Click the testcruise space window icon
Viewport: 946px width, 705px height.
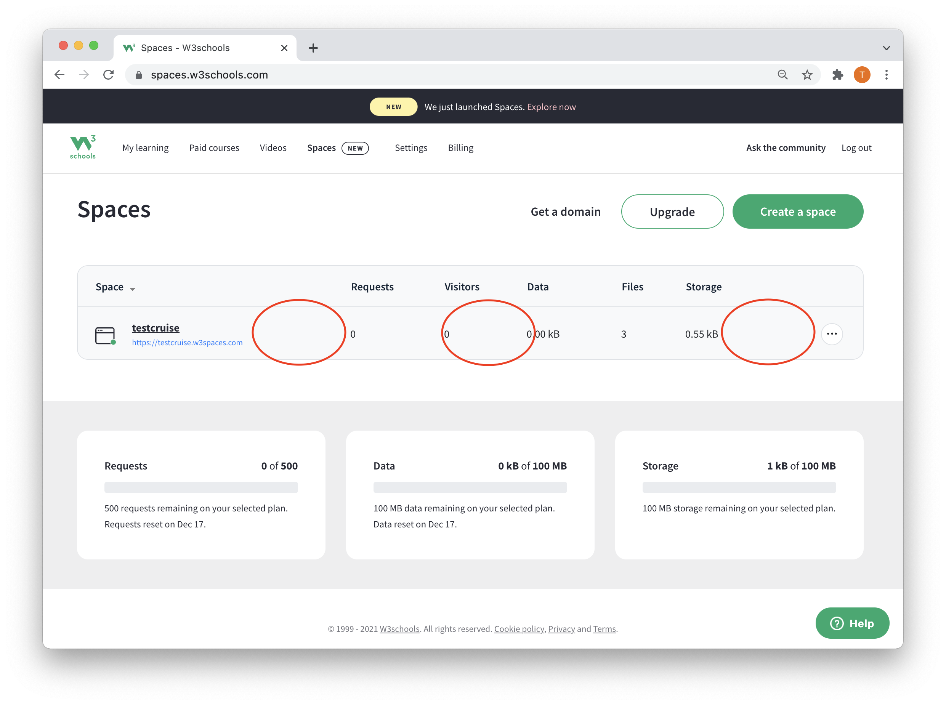pos(105,335)
